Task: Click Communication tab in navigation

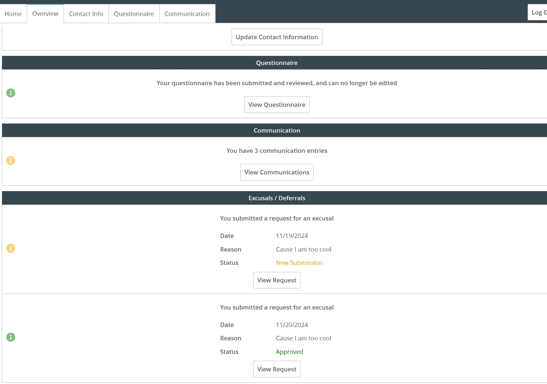Action: (x=187, y=13)
